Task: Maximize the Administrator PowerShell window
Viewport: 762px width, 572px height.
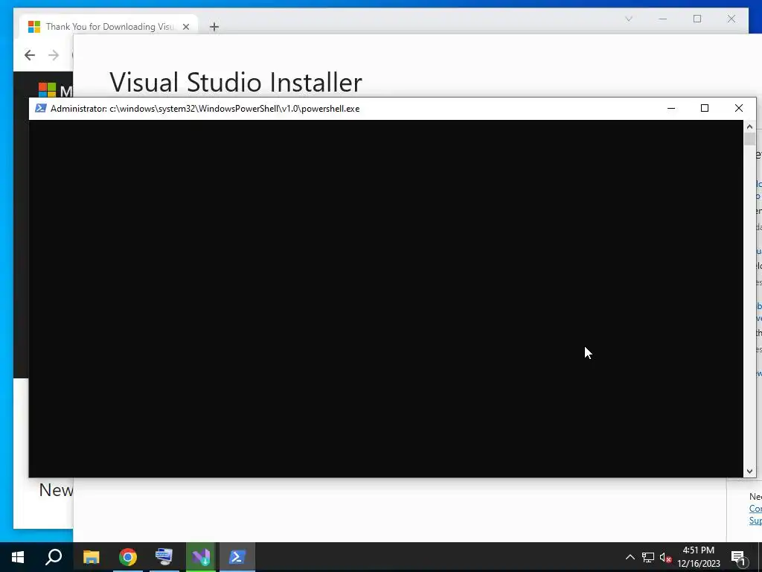Action: point(705,108)
